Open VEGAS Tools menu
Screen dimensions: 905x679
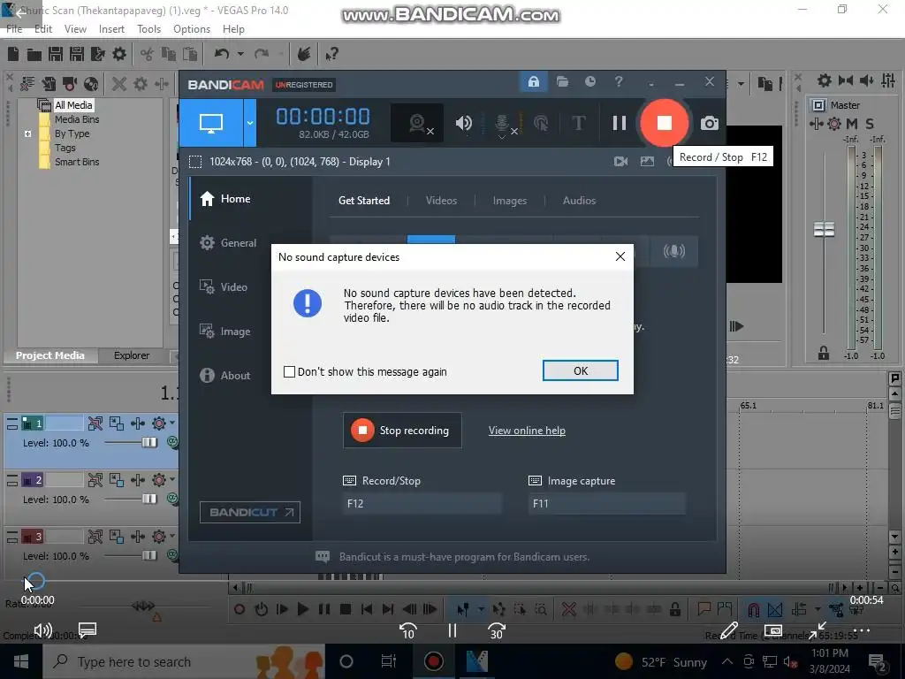pos(148,29)
